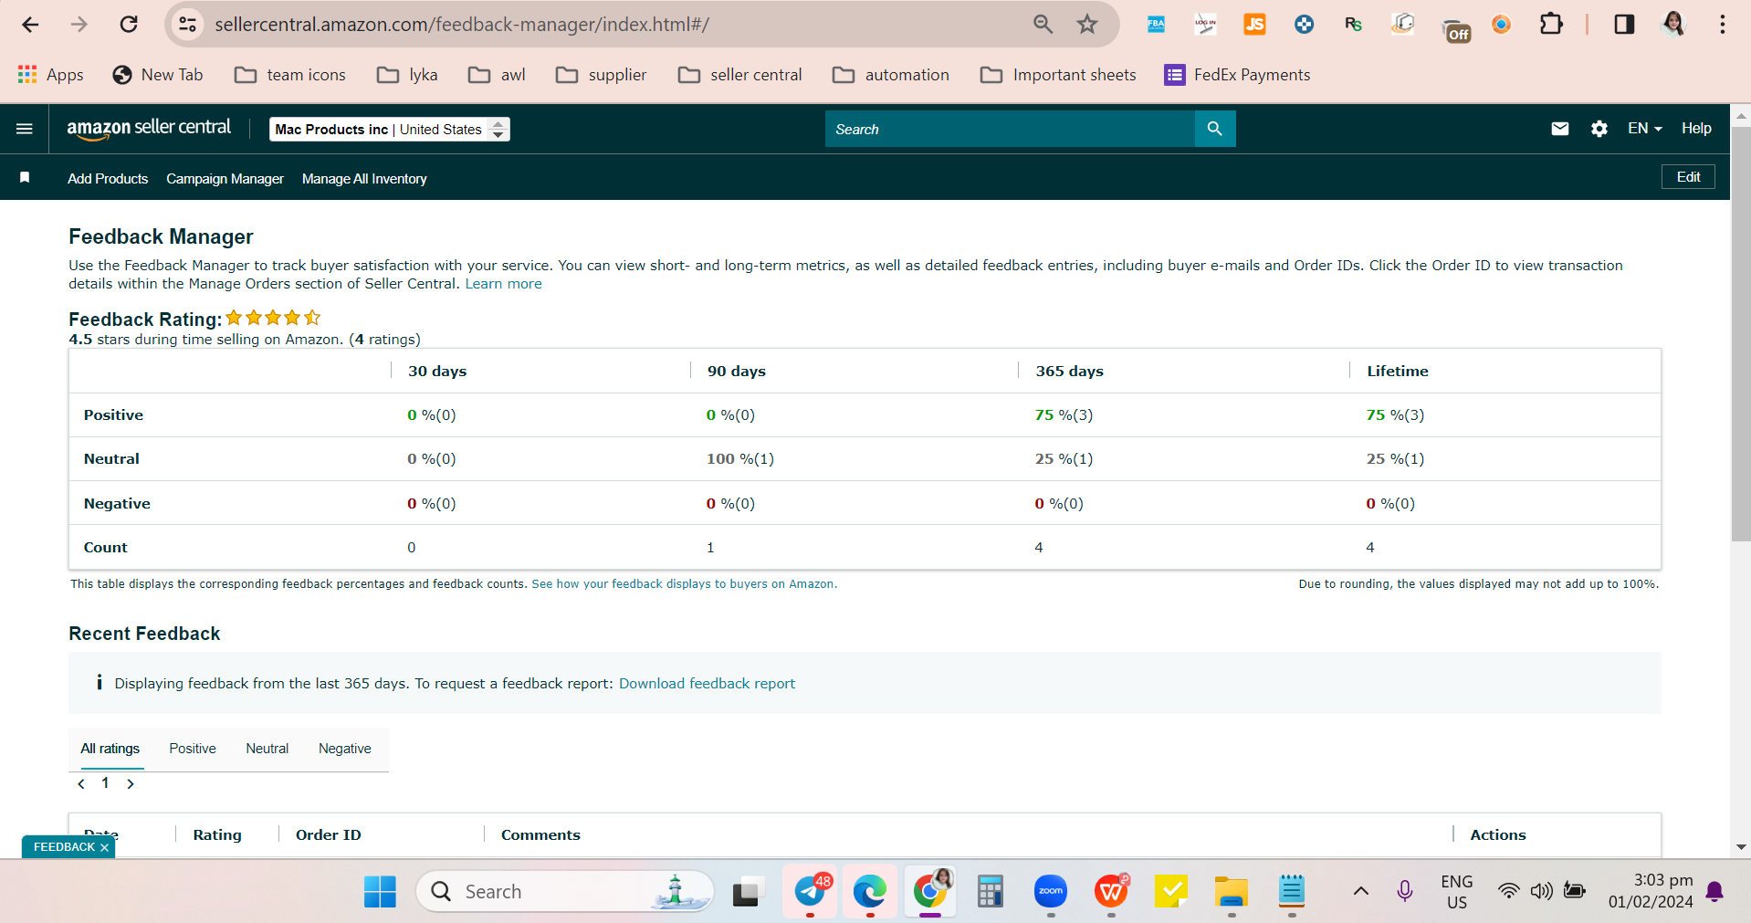Go to next feedback page arrow
Viewport: 1751px width, 923px height.
click(131, 784)
